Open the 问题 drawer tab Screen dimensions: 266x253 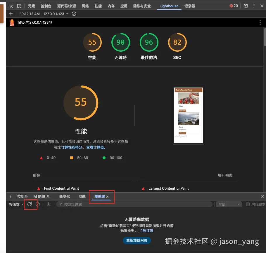[82, 197]
